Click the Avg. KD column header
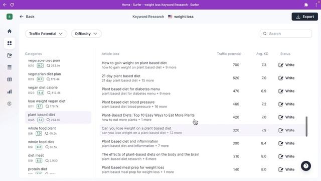The width and height of the screenshot is (321, 181). [262, 54]
